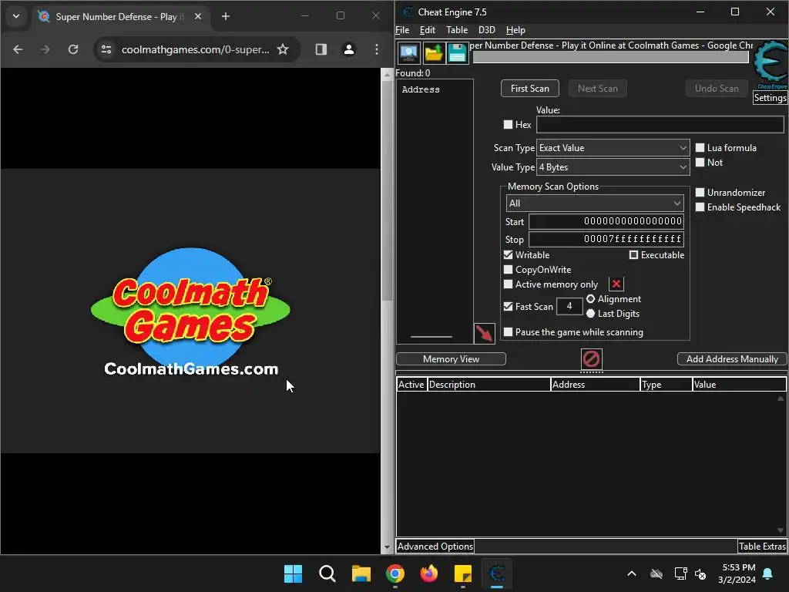789x592 pixels.
Task: Open Chrome tab search chevron
Action: [x=16, y=16]
